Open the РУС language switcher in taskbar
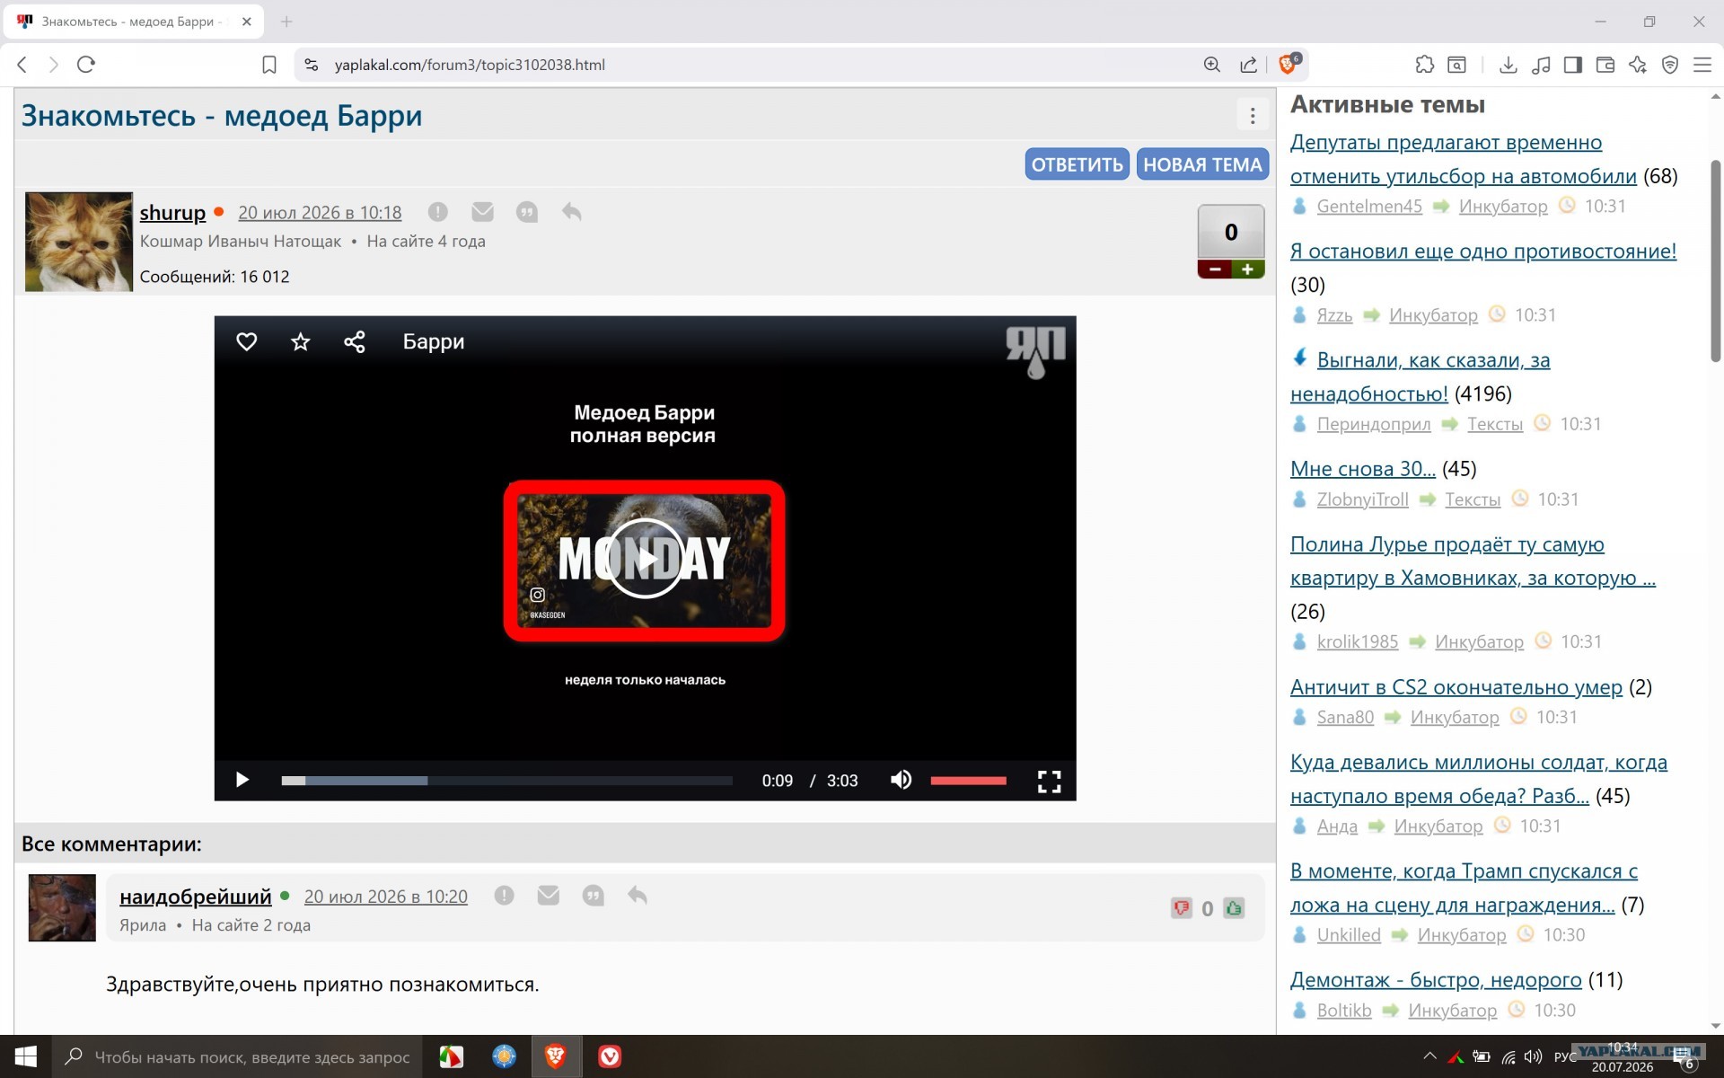 pyautogui.click(x=1565, y=1056)
